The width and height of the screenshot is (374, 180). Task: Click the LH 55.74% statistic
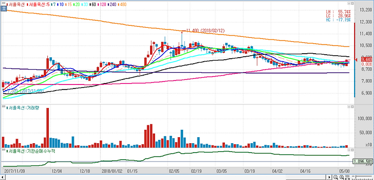339,11
